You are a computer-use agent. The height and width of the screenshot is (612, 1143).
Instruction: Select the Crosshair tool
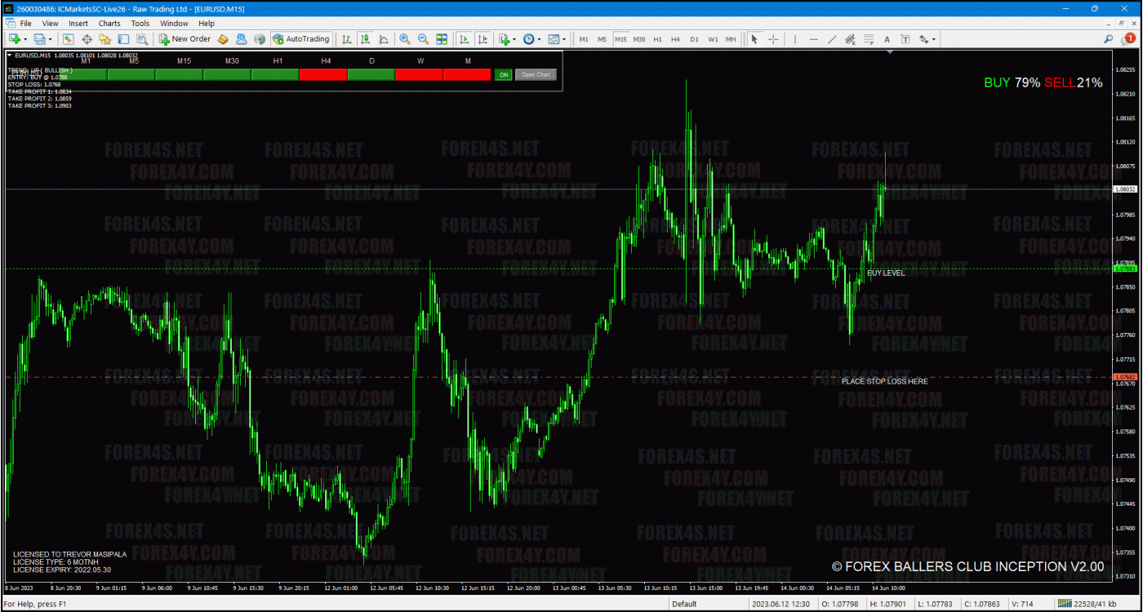click(773, 38)
